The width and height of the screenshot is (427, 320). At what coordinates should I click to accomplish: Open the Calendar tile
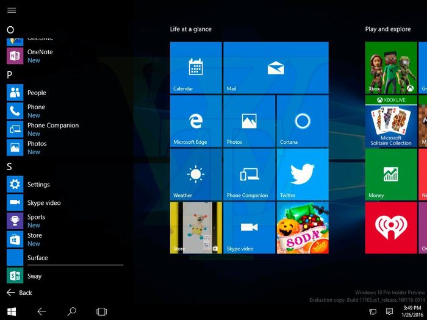[x=195, y=68]
